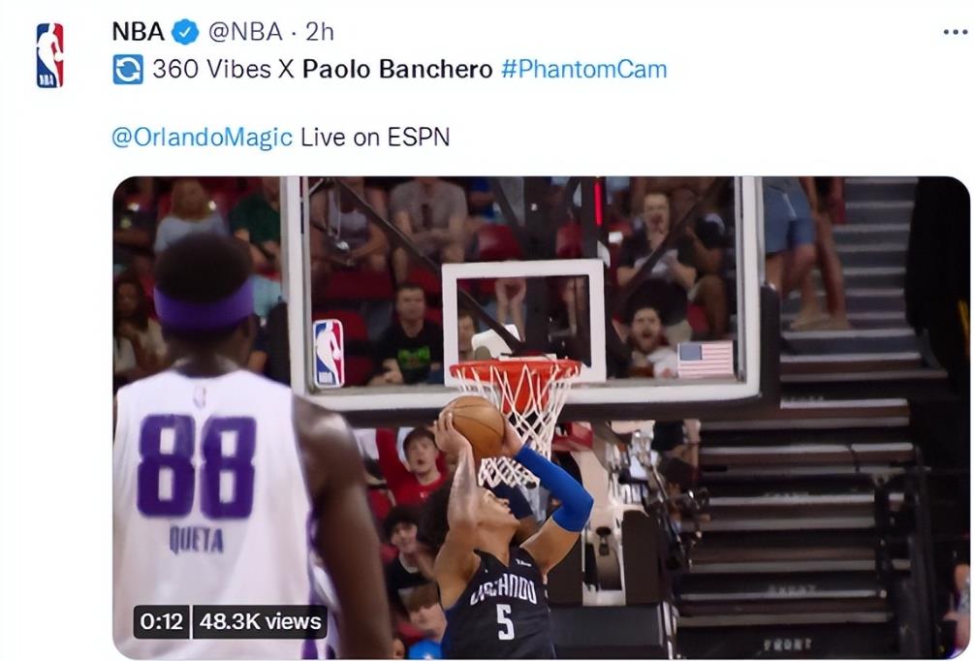Screen dimensions: 974x661
Task: Click the blue repeat-arrows emoji icon
Action: pyautogui.click(x=128, y=70)
